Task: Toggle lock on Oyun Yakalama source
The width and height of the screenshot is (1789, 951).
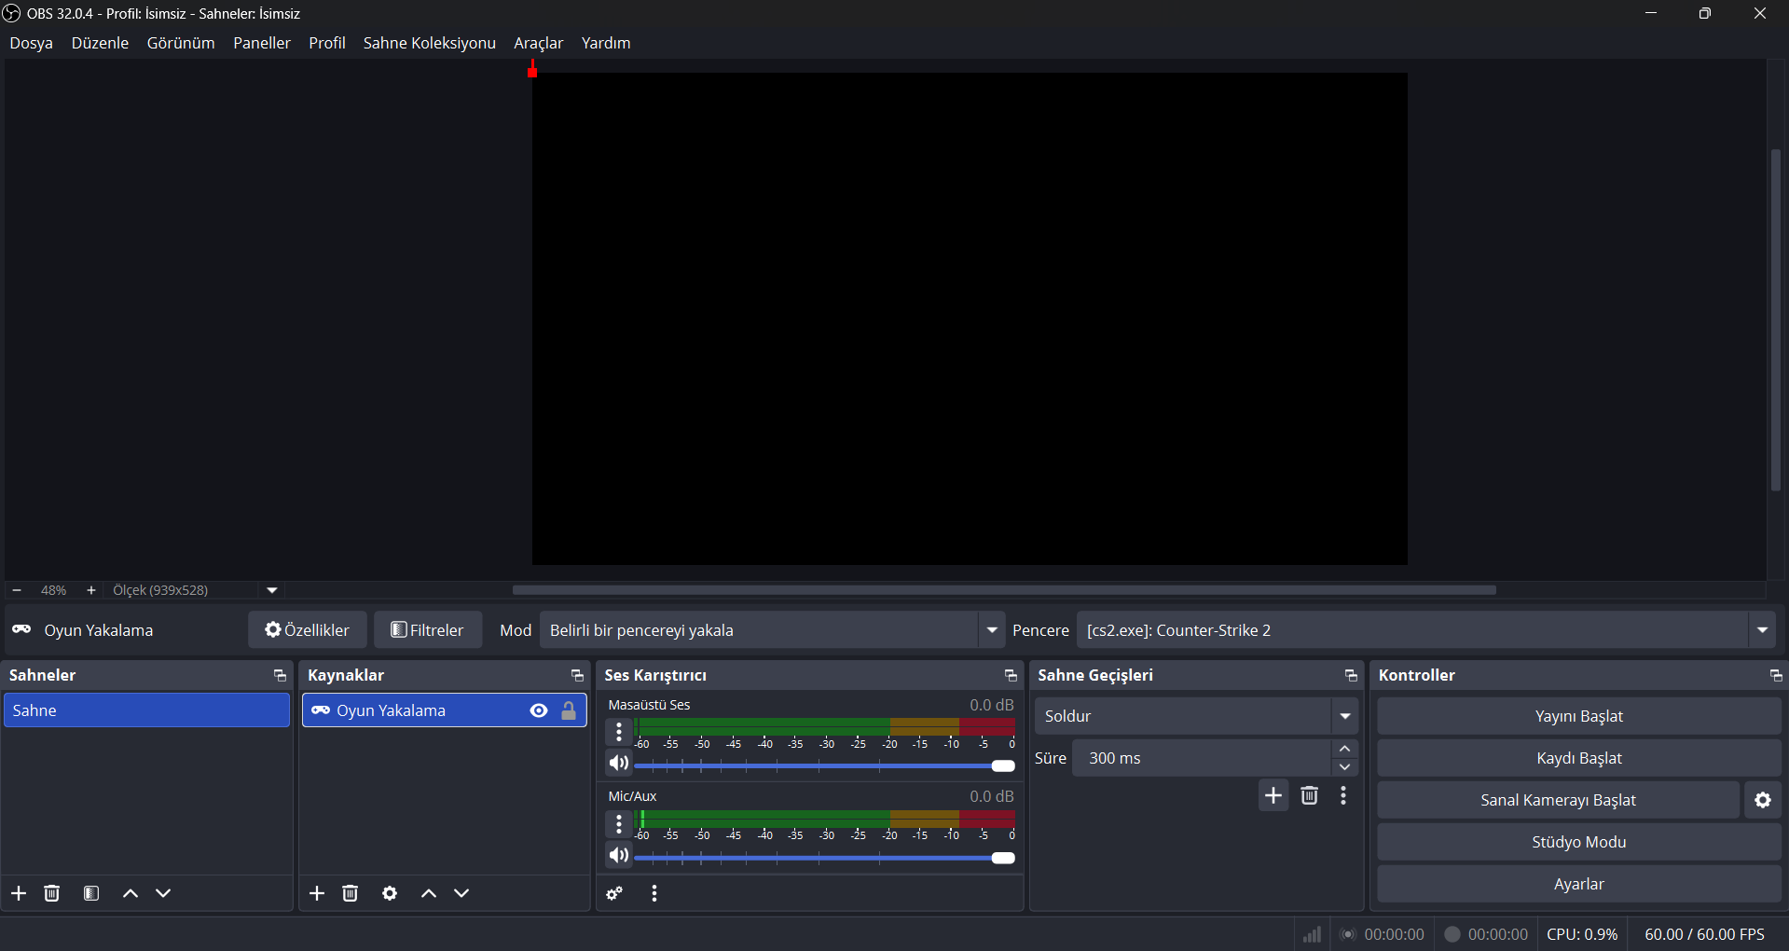Action: click(569, 710)
